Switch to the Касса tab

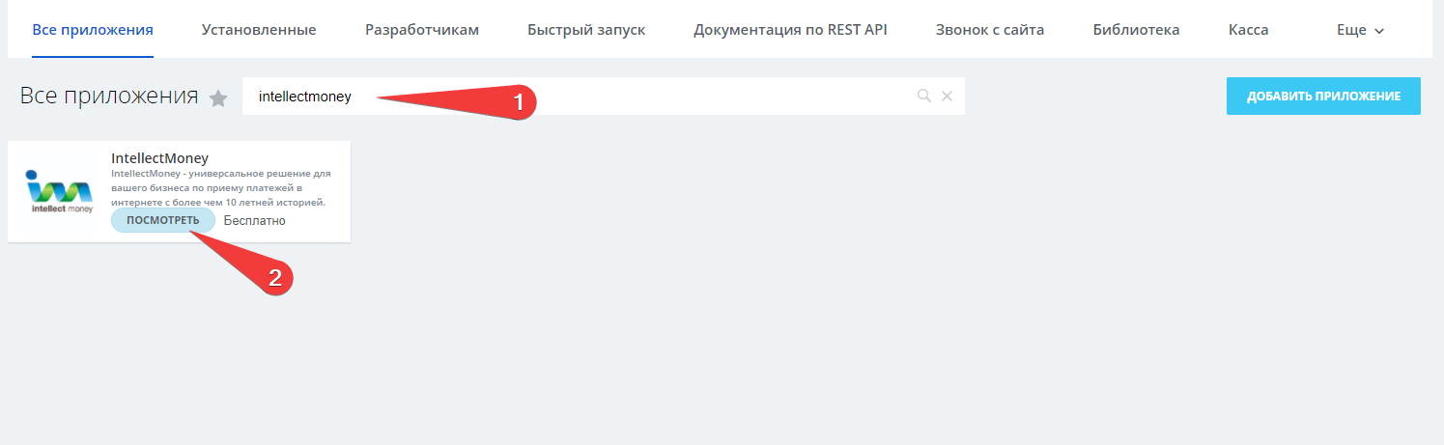point(1248,30)
